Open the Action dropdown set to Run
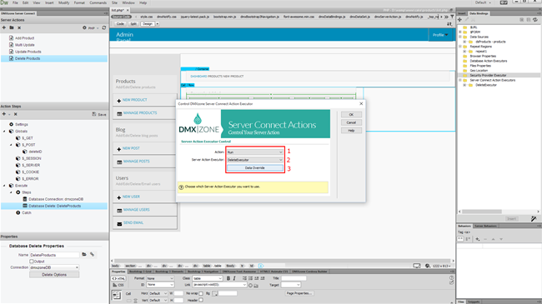This screenshot has height=304, width=542. (x=255, y=152)
